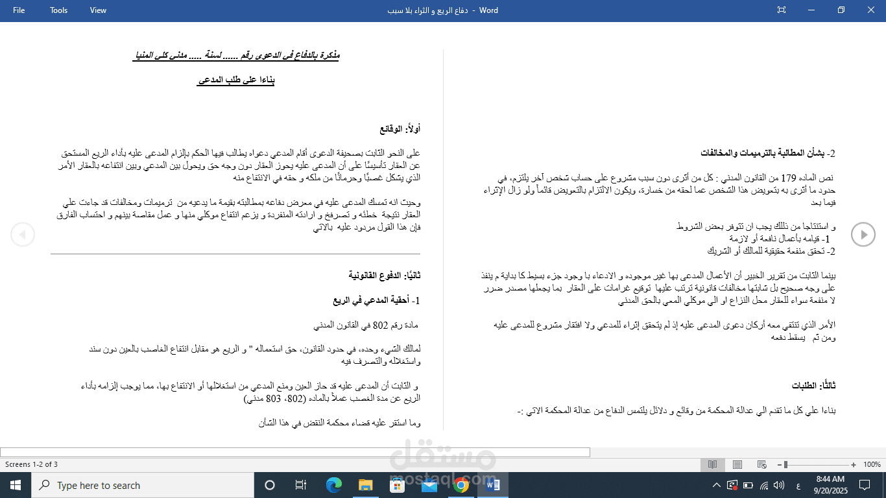The height and width of the screenshot is (498, 886).
Task: Click the heading 2- بشأن المطالبة بالترميمات والمخالفات
Action: point(768,154)
